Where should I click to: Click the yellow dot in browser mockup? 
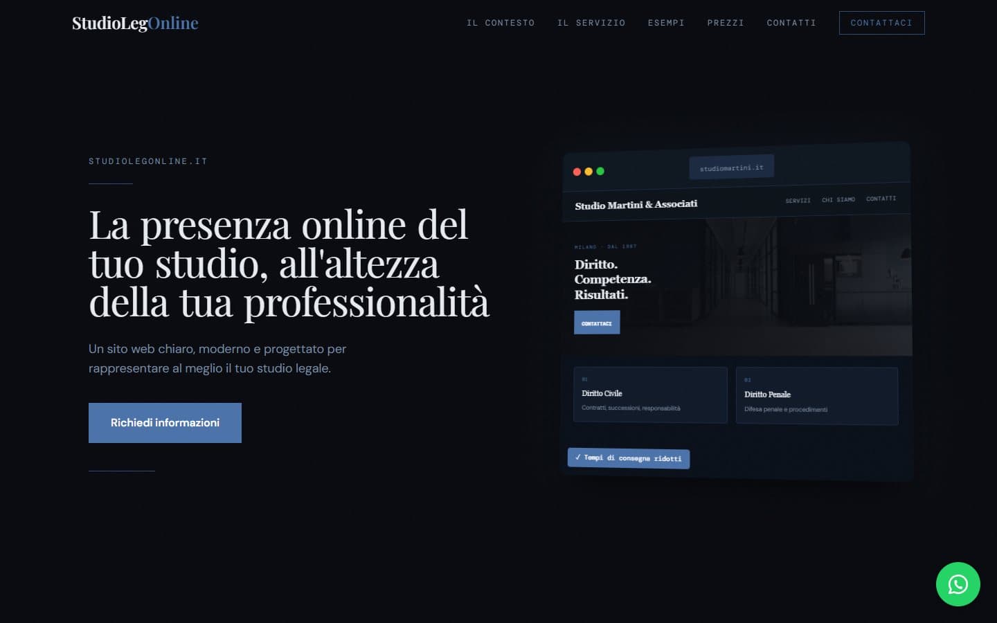(x=589, y=172)
